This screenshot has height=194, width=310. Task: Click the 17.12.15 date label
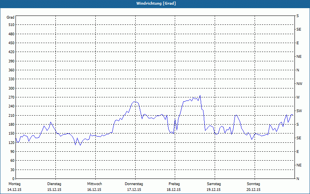point(134,190)
